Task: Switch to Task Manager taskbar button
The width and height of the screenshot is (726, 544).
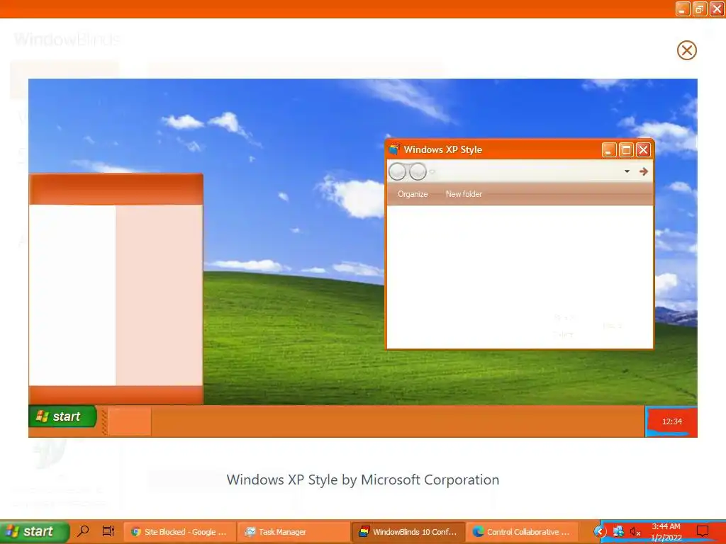Action: (294, 531)
